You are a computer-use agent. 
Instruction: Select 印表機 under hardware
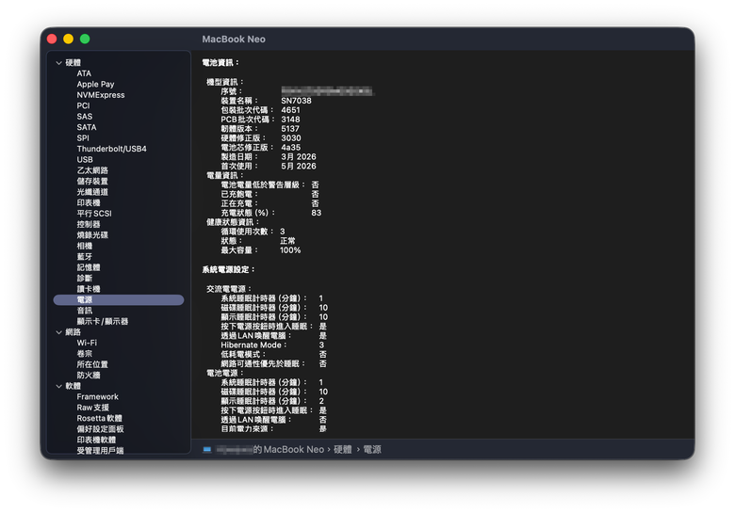(89, 202)
